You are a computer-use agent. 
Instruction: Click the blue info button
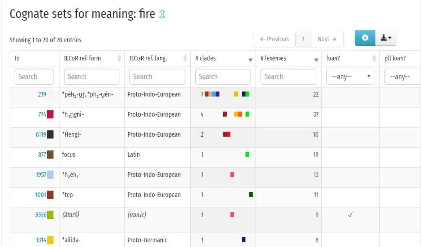pyautogui.click(x=365, y=38)
